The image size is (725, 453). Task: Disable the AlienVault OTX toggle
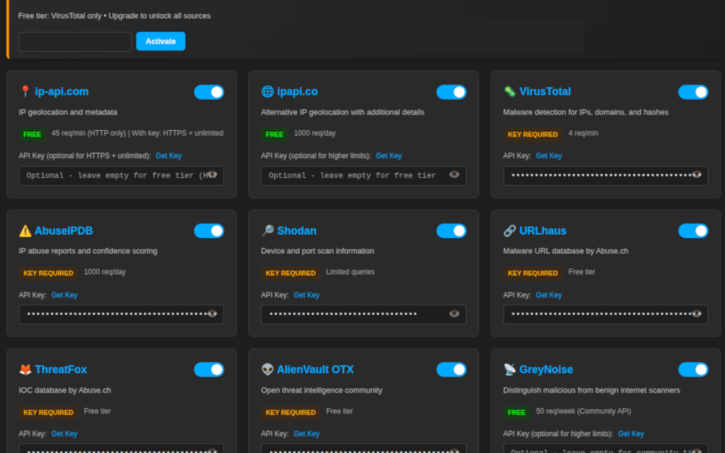tap(451, 370)
